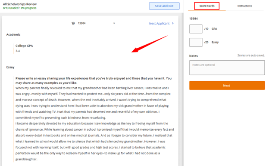Click the chevron next to Next Applicant
The width and height of the screenshot is (269, 166).
pos(173,23)
